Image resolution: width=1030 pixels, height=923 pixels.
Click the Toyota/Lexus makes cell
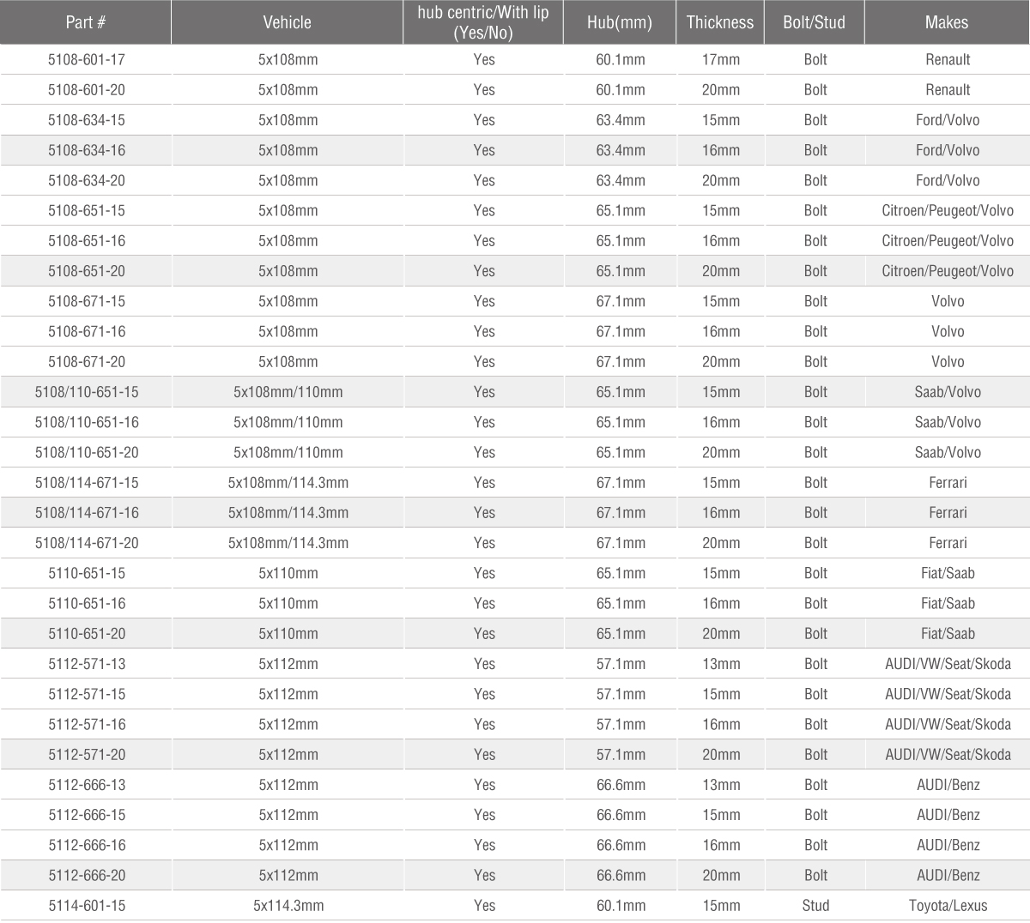click(x=948, y=906)
